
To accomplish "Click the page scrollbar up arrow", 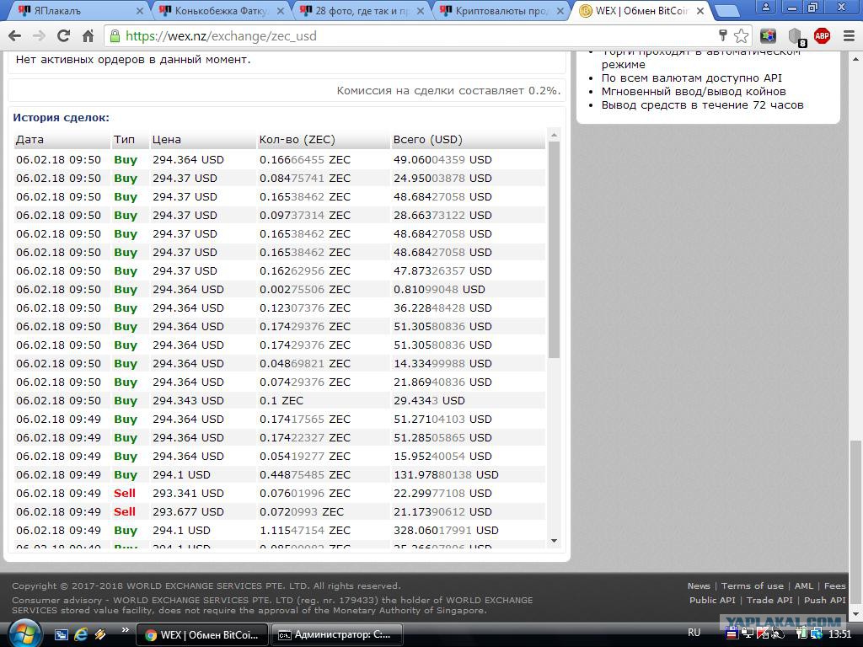I will pyautogui.click(x=856, y=58).
